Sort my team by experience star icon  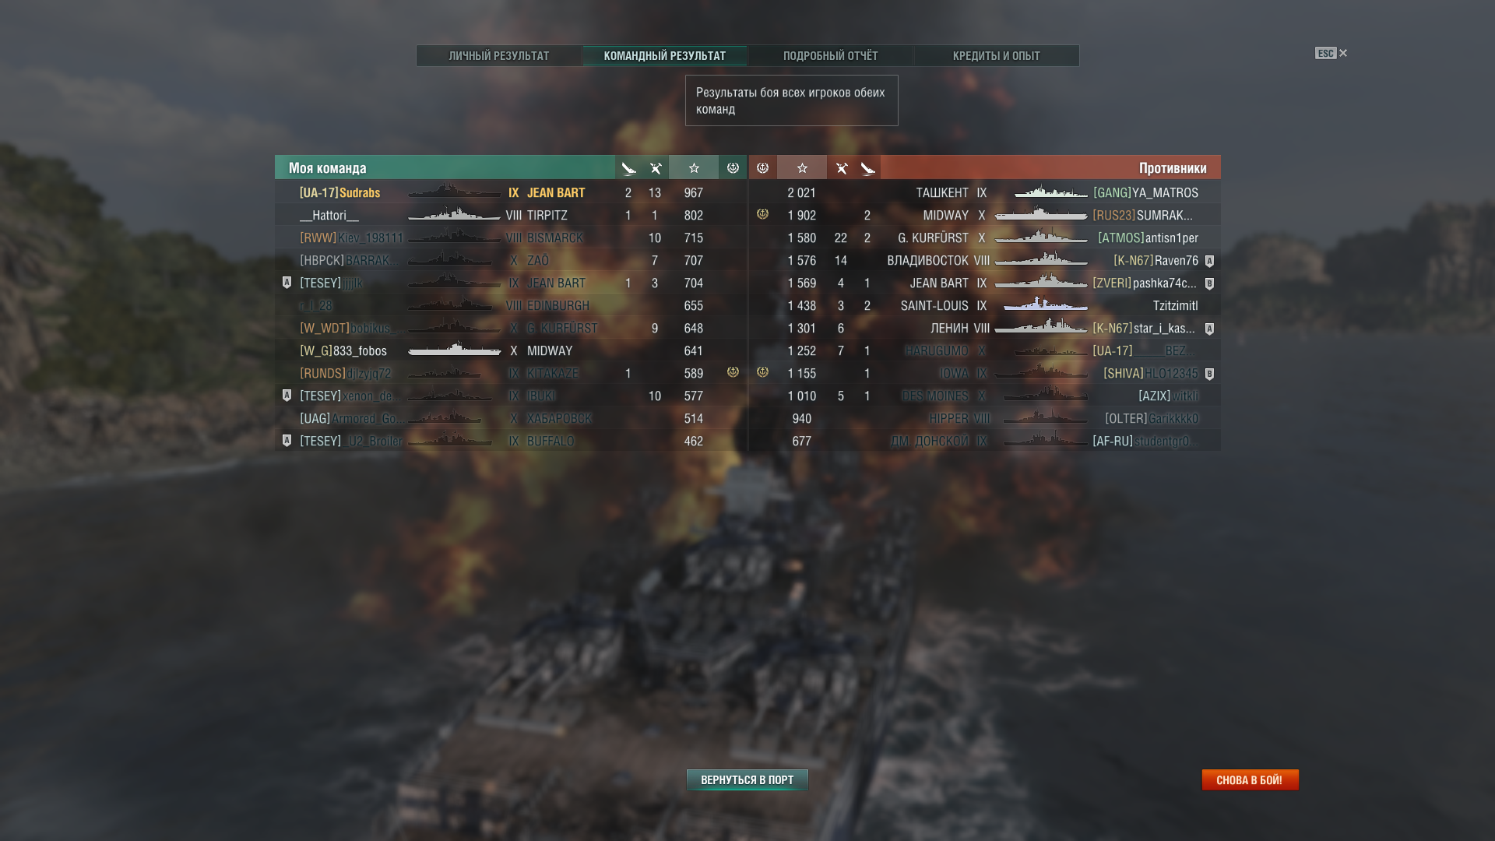click(694, 168)
